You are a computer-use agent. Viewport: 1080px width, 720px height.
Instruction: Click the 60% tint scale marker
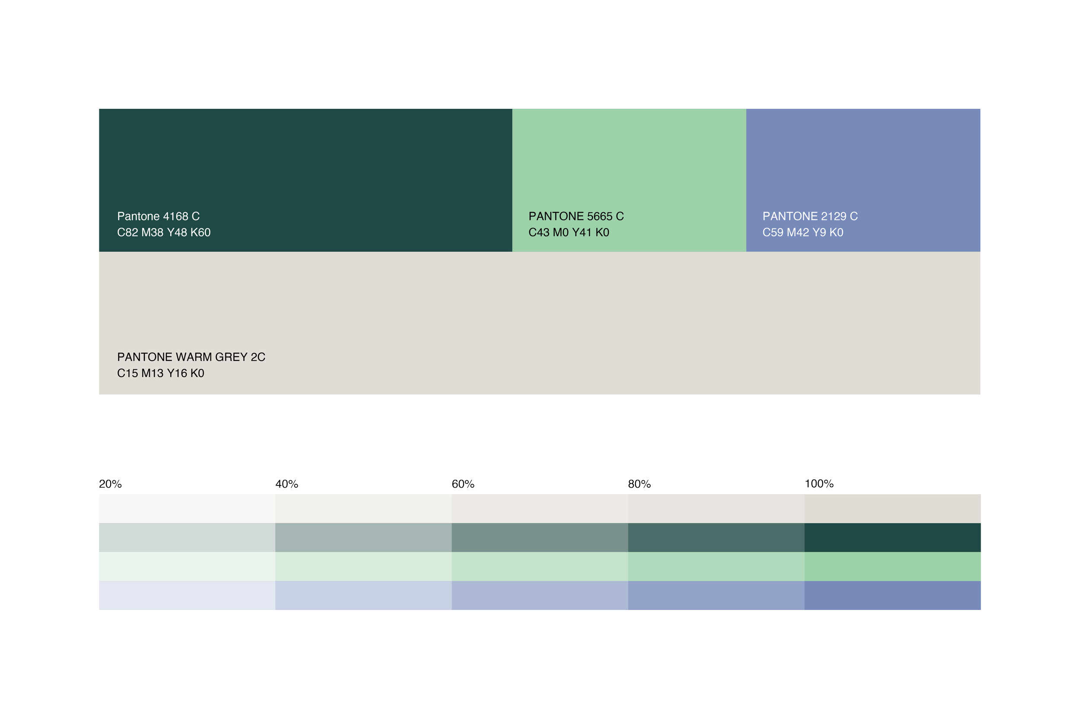coord(463,484)
